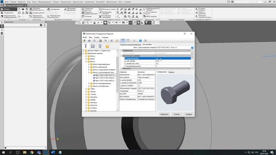
Task: Select Сборка mode in left ribbon panel
Action: 9,9
